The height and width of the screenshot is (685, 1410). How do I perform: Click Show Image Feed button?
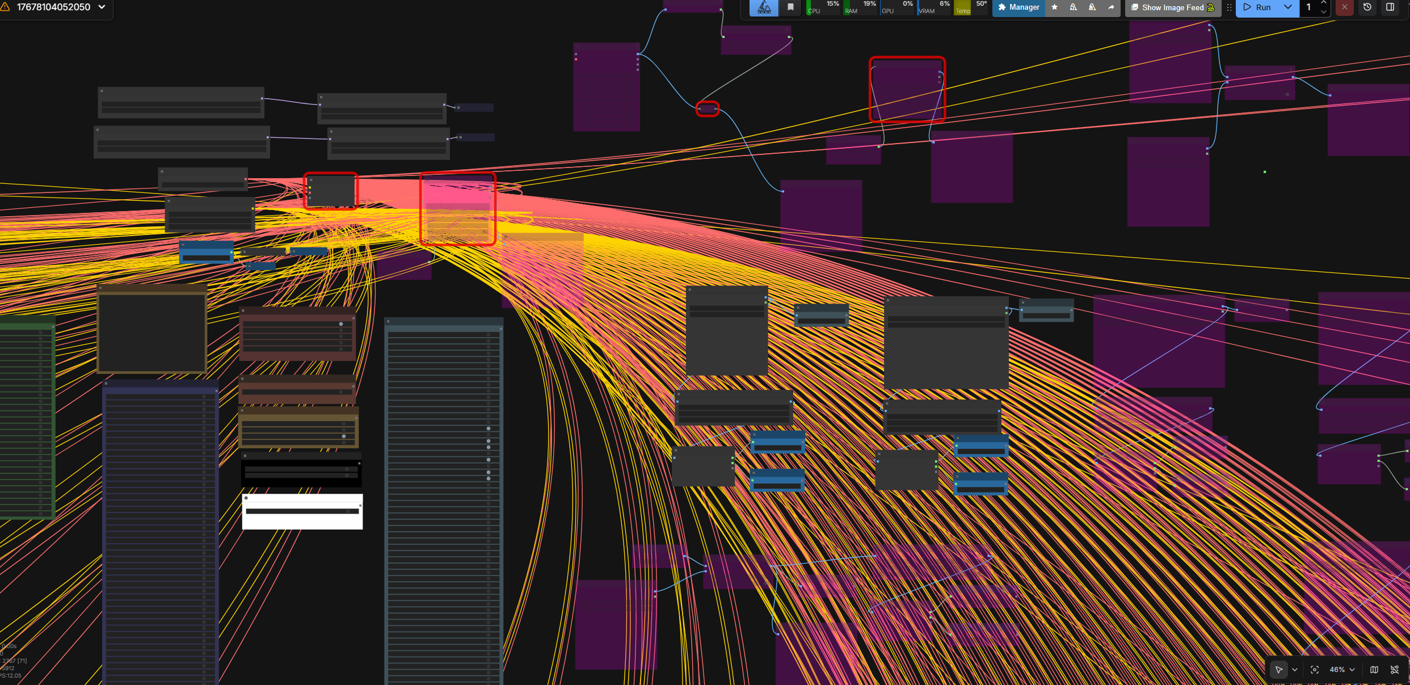1172,7
